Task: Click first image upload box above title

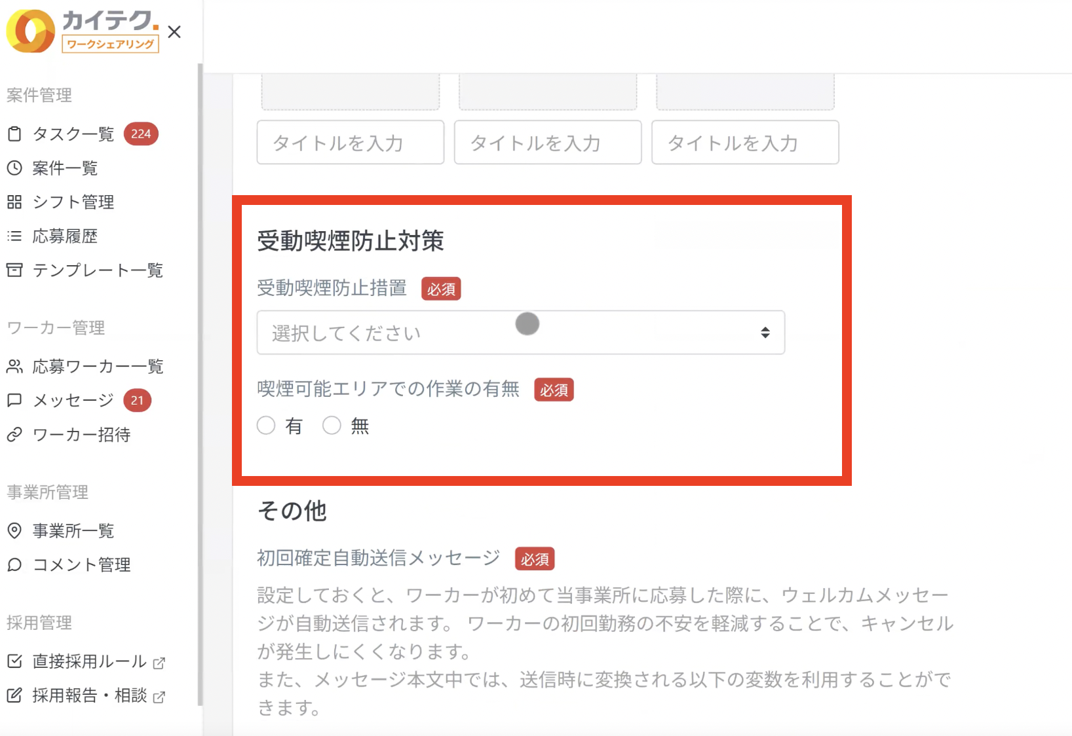Action: pyautogui.click(x=351, y=92)
